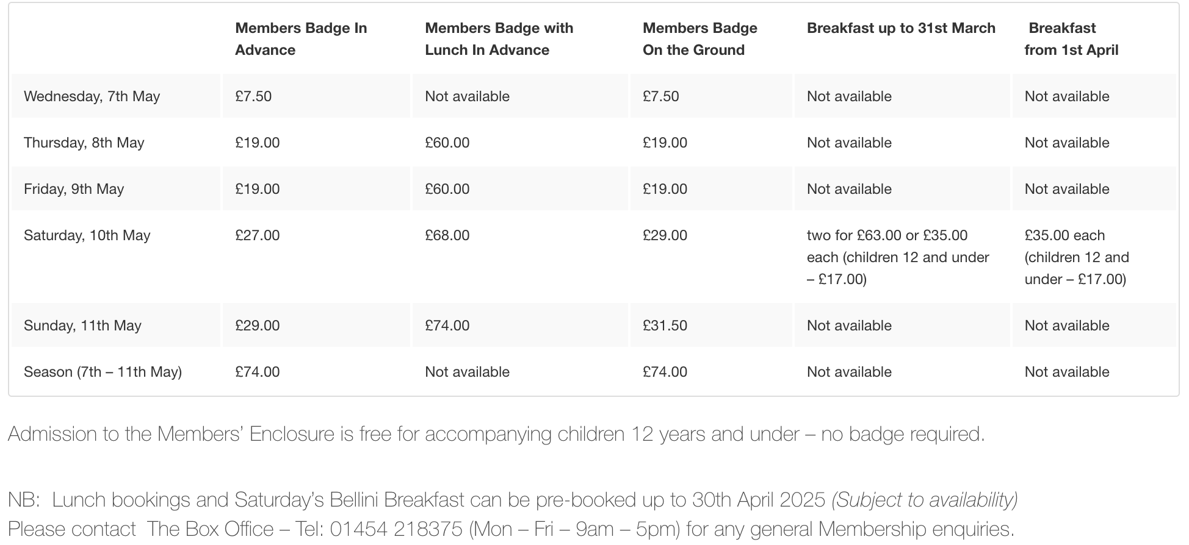Image resolution: width=1189 pixels, height=545 pixels.
Task: Click the £68.00 Saturday lunch badge price
Action: click(447, 235)
